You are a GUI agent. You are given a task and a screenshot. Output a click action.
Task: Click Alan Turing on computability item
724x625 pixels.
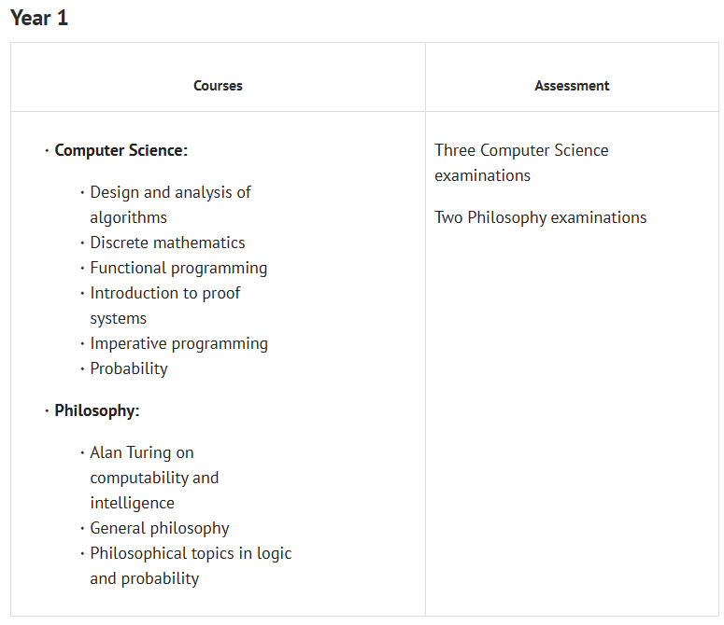tap(142, 453)
